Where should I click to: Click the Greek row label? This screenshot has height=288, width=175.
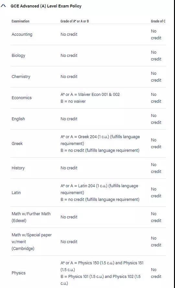coord(17,143)
